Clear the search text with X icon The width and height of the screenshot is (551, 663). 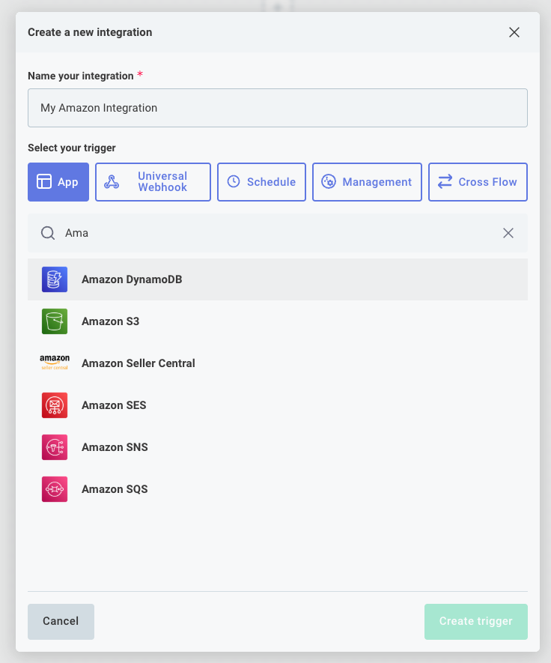click(508, 233)
